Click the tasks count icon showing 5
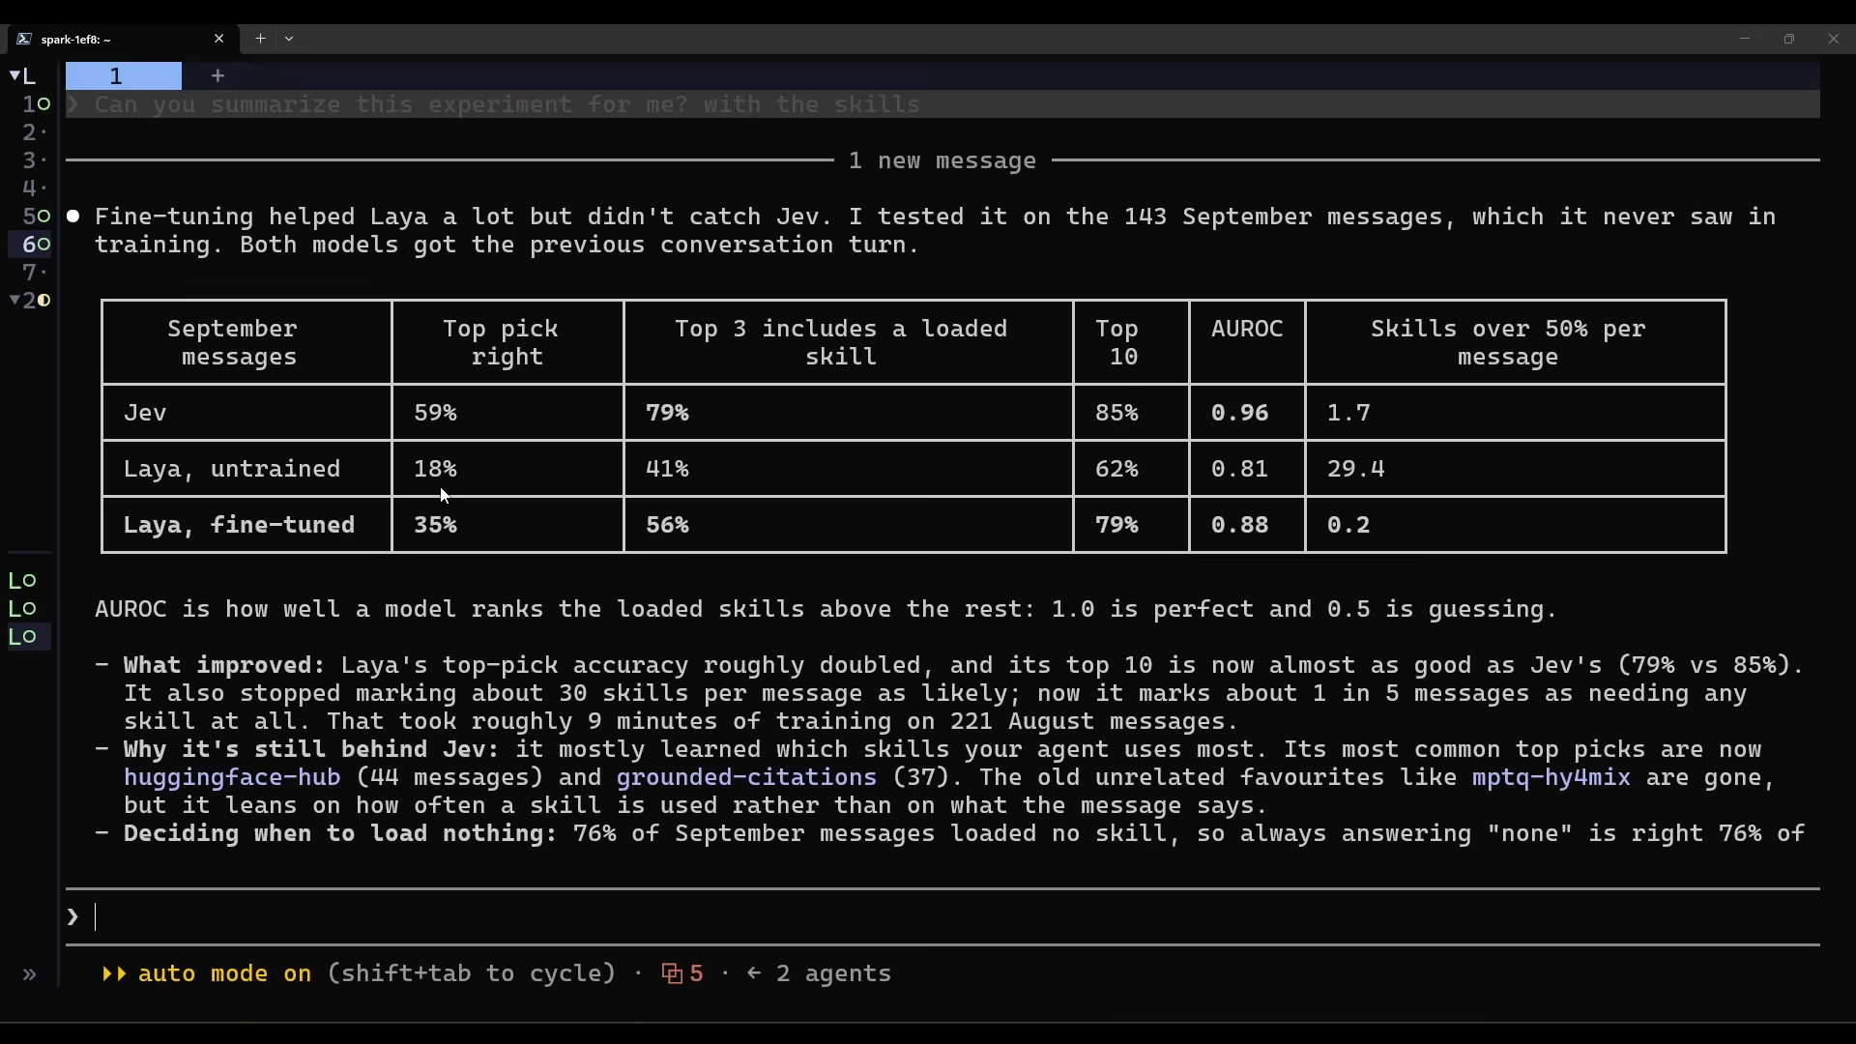This screenshot has width=1856, height=1044. [682, 973]
